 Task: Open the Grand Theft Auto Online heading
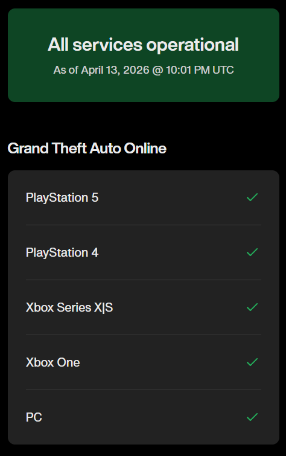pyautogui.click(x=87, y=149)
